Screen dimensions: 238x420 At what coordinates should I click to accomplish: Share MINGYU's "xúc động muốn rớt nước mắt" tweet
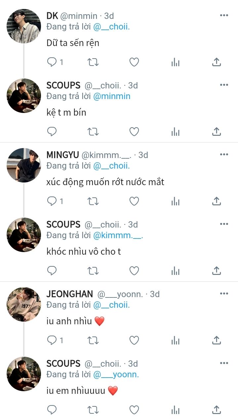coord(216,201)
